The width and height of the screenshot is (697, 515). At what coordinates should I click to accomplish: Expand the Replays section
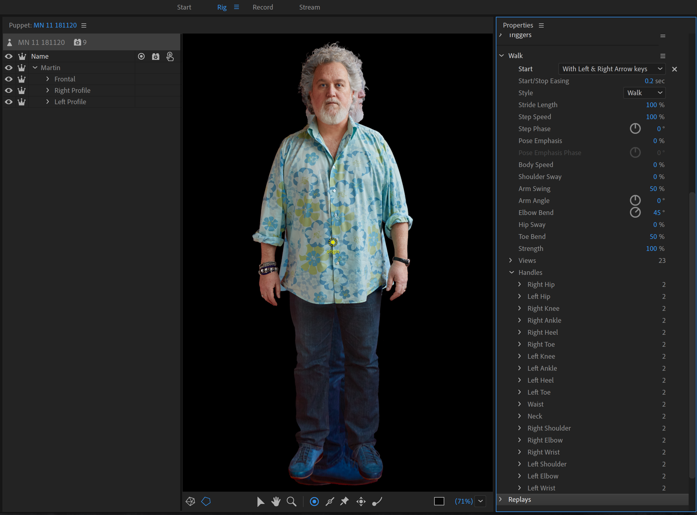pos(502,498)
